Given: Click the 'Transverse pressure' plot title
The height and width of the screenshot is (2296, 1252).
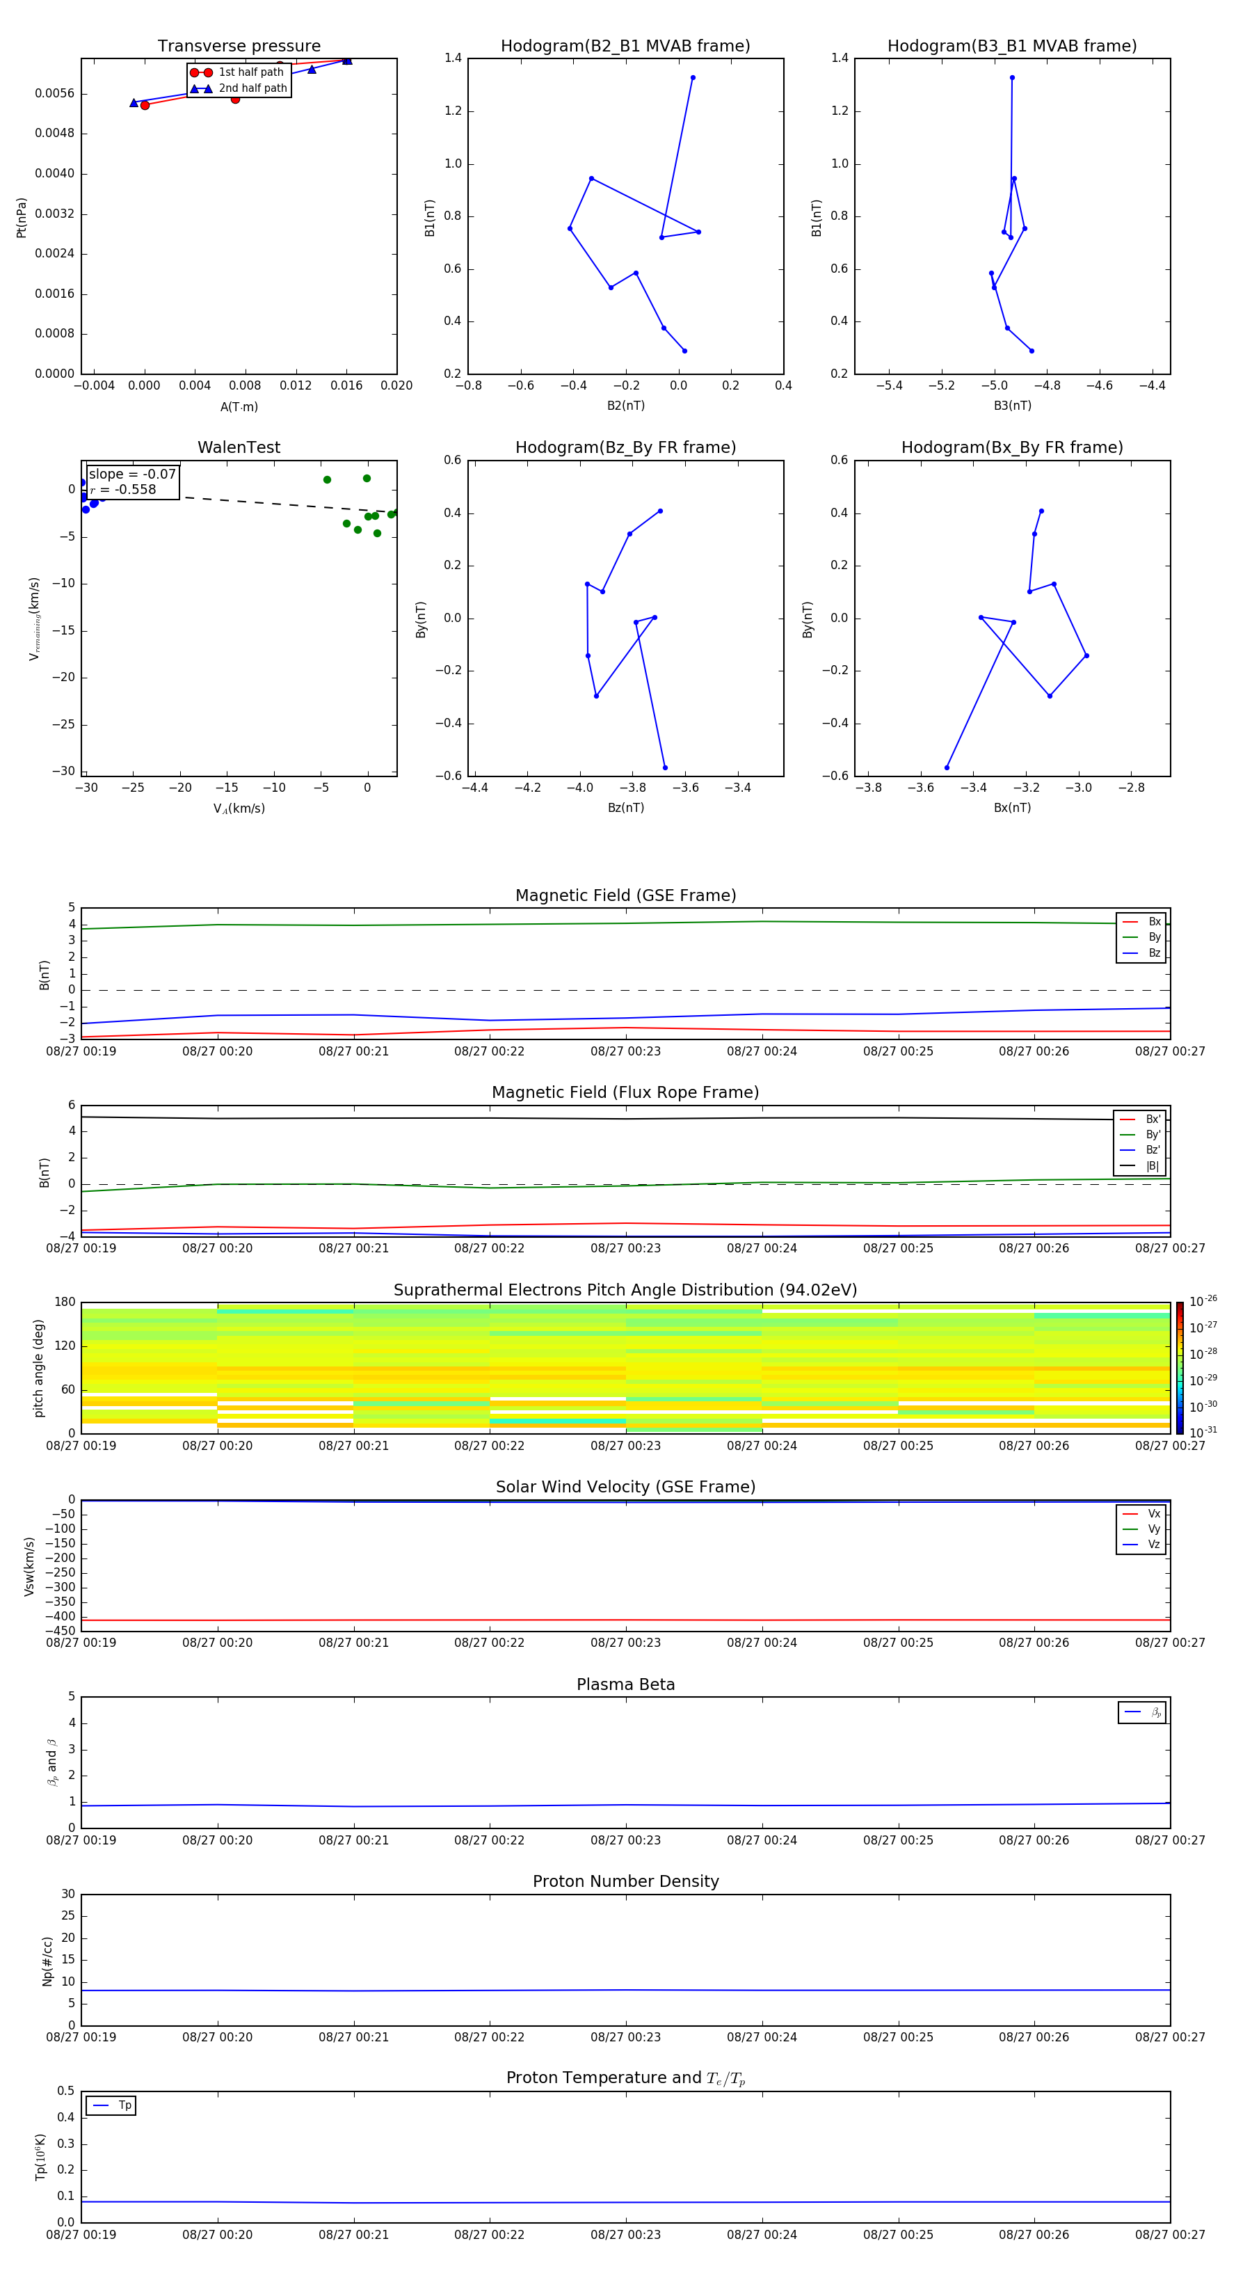Looking at the screenshot, I should point(239,47).
